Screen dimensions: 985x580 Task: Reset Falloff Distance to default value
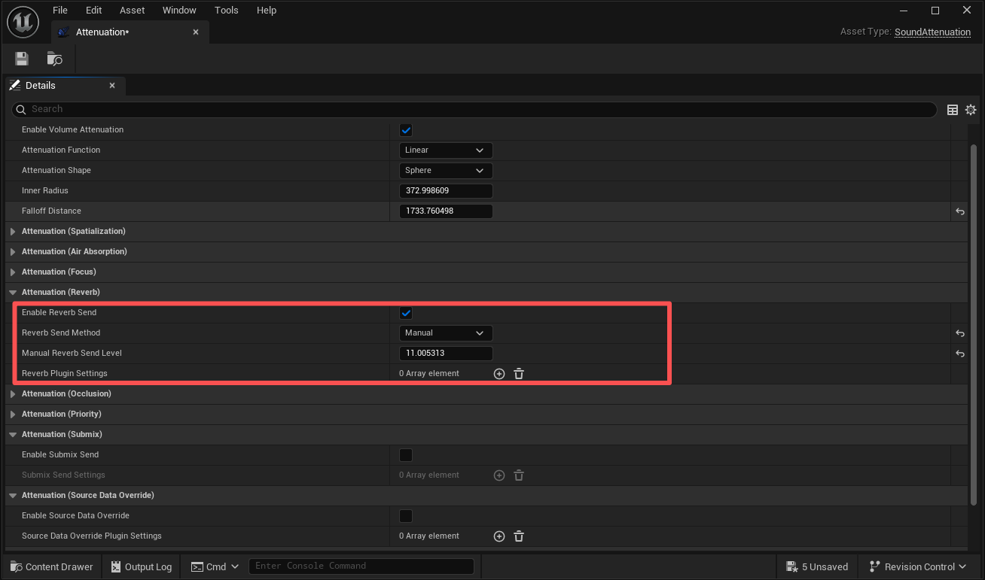959,211
